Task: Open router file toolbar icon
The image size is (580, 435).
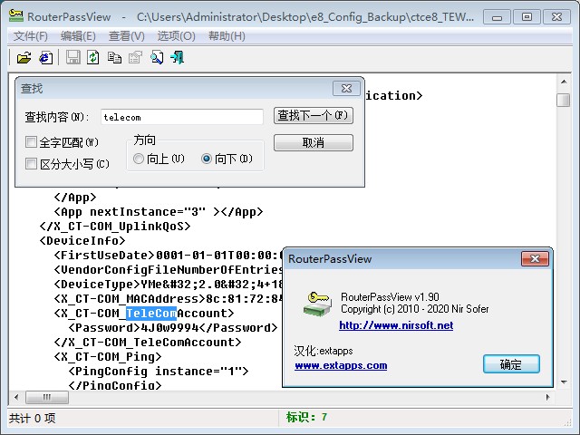Action: 24,58
